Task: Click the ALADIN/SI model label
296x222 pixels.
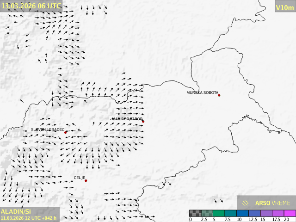Action: pyautogui.click(x=16, y=211)
